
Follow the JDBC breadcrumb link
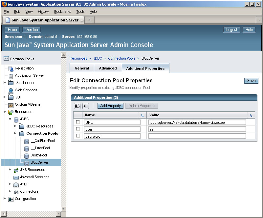click(x=98, y=58)
